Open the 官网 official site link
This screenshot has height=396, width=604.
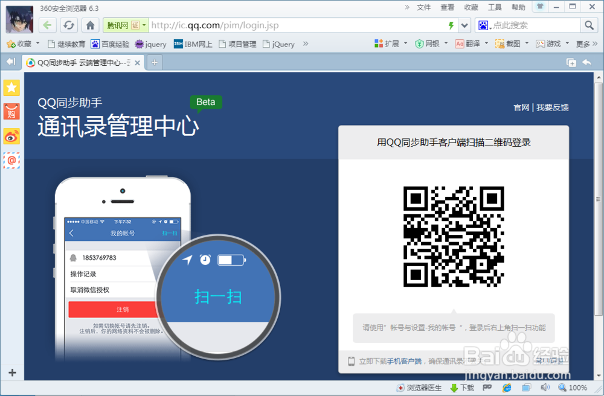[x=521, y=107]
